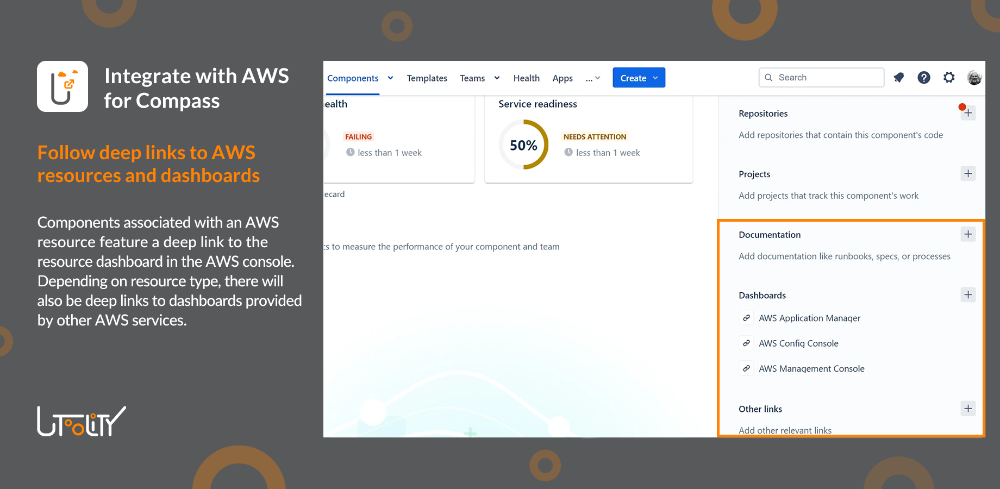Expand the more menu ellipsis

tap(592, 78)
